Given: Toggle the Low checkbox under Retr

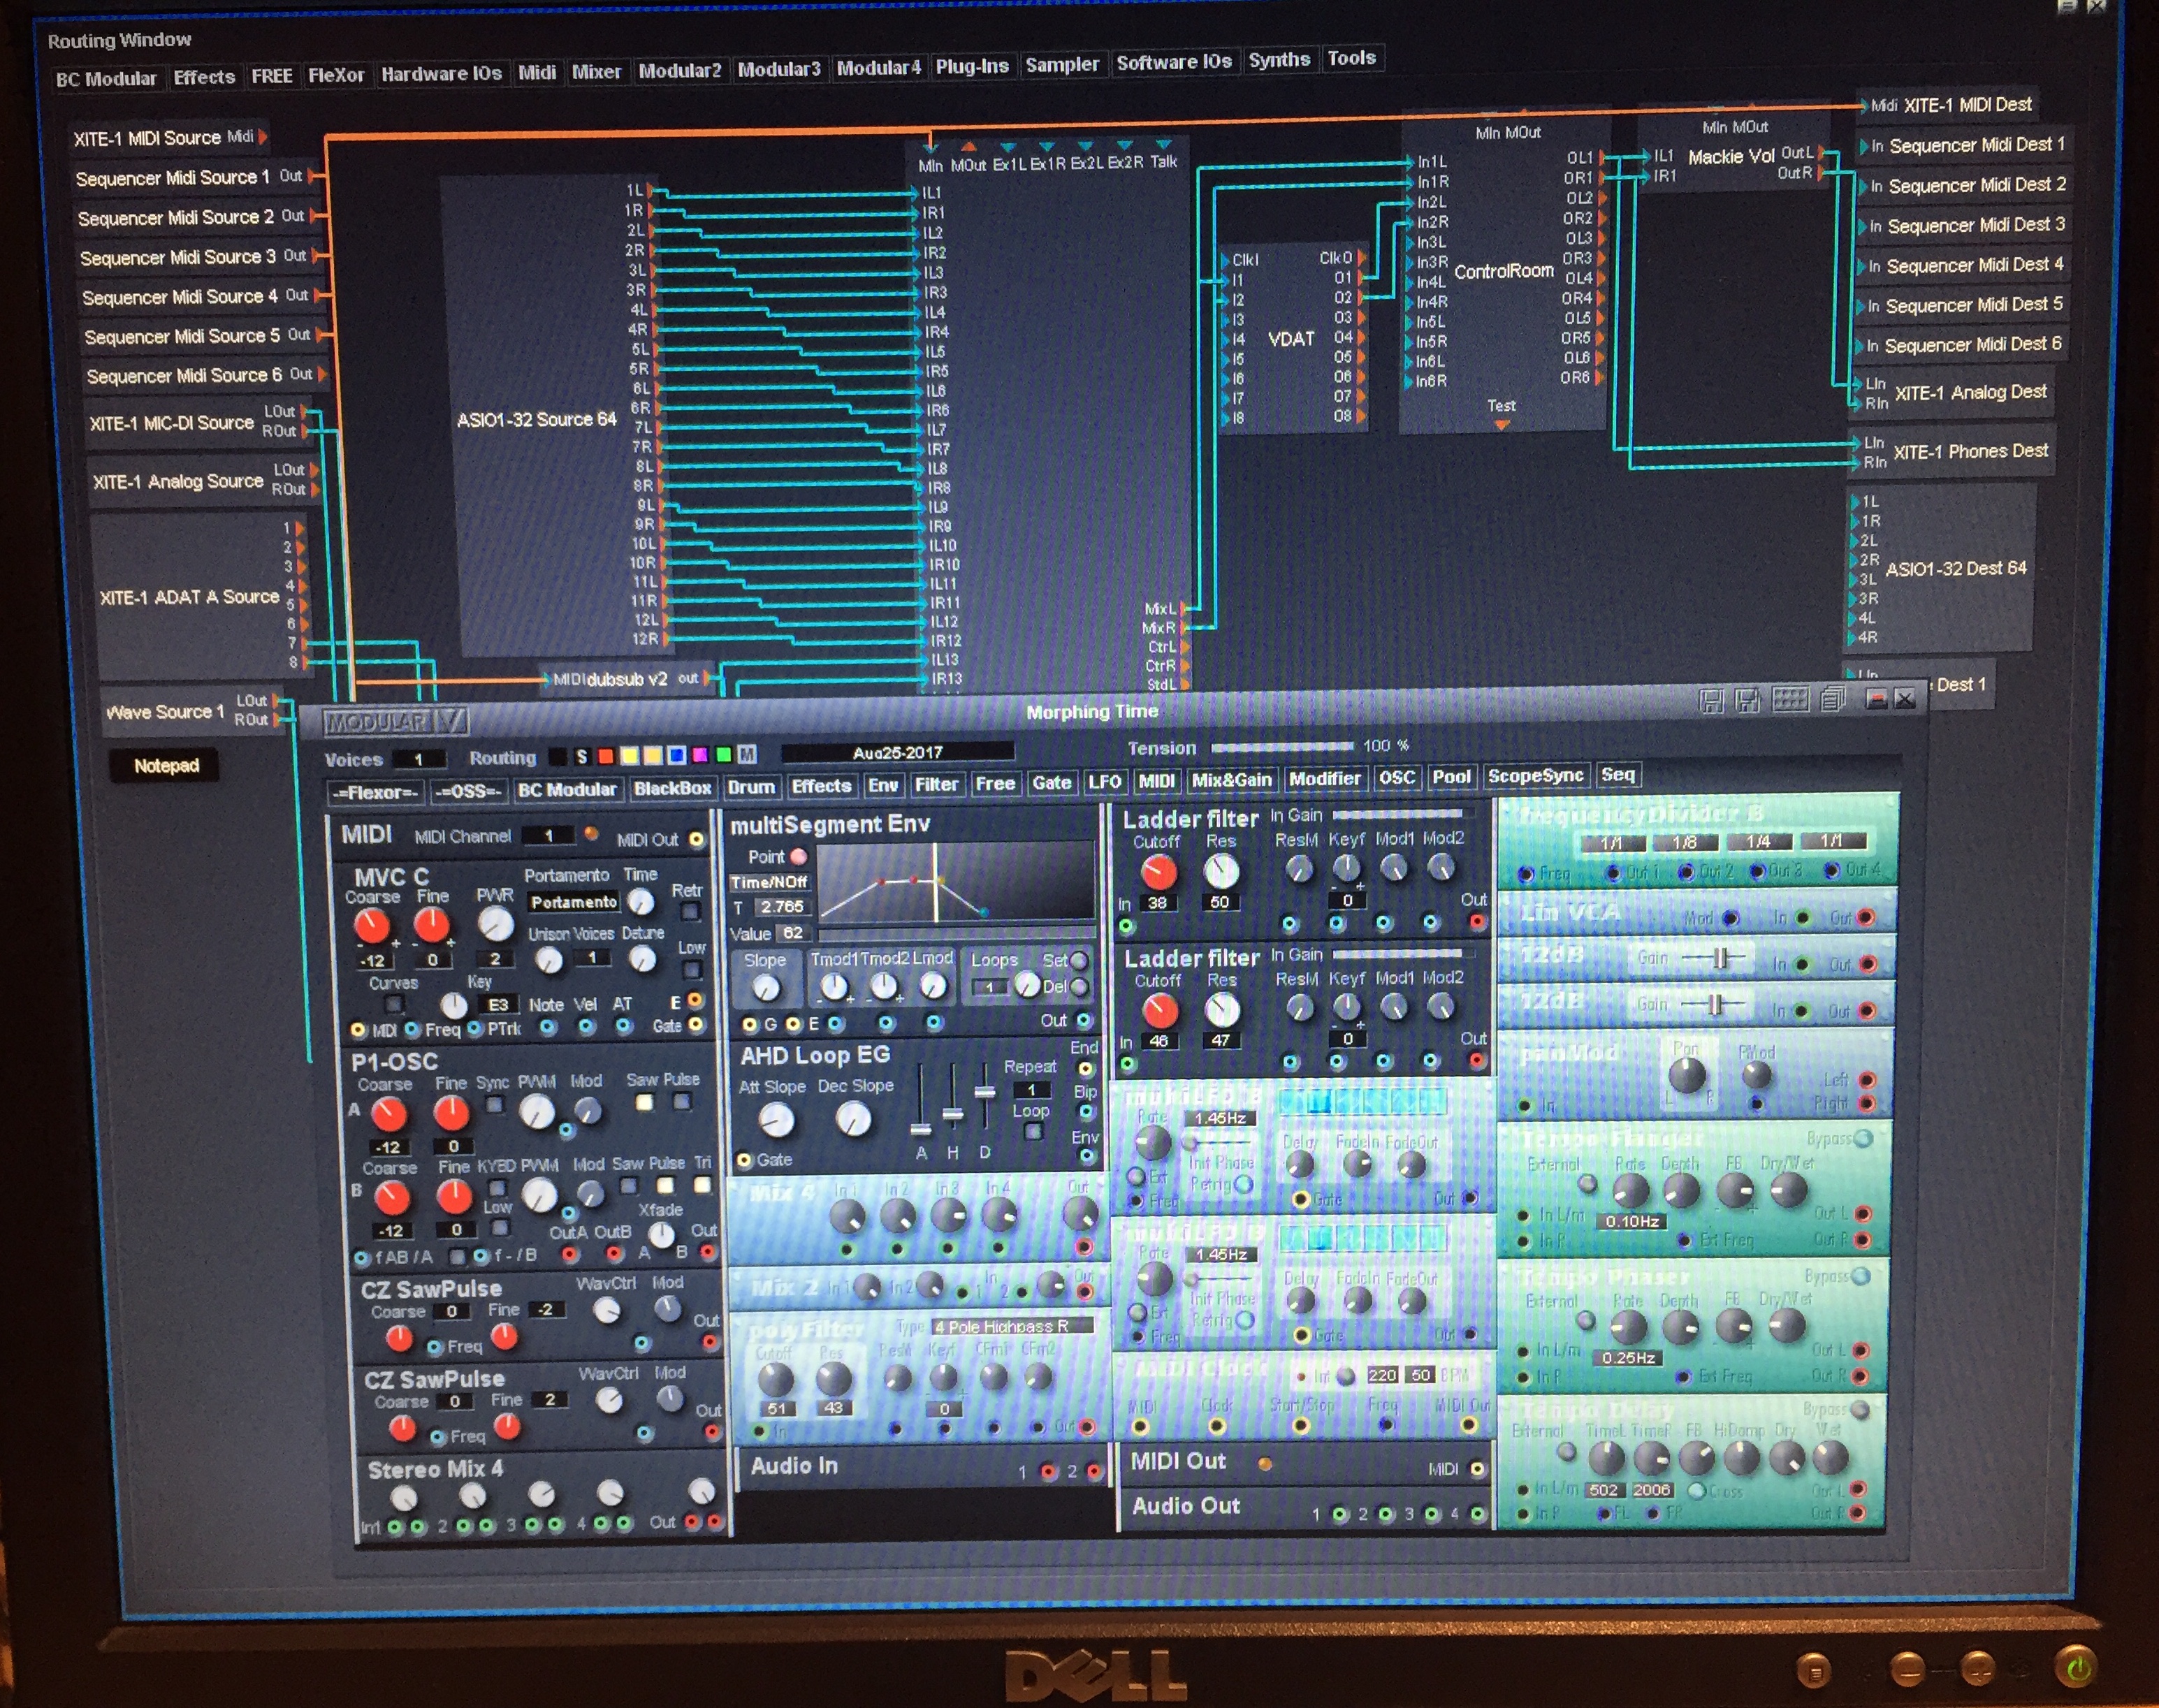Looking at the screenshot, I should point(692,969).
